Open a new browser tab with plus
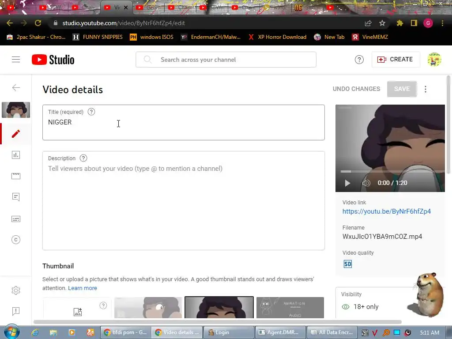Screen dimensions: 452x339 click(365, 8)
